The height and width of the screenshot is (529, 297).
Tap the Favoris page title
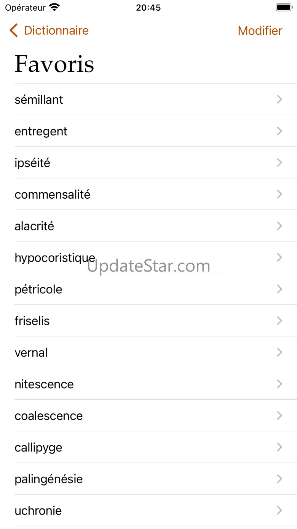[x=54, y=64]
